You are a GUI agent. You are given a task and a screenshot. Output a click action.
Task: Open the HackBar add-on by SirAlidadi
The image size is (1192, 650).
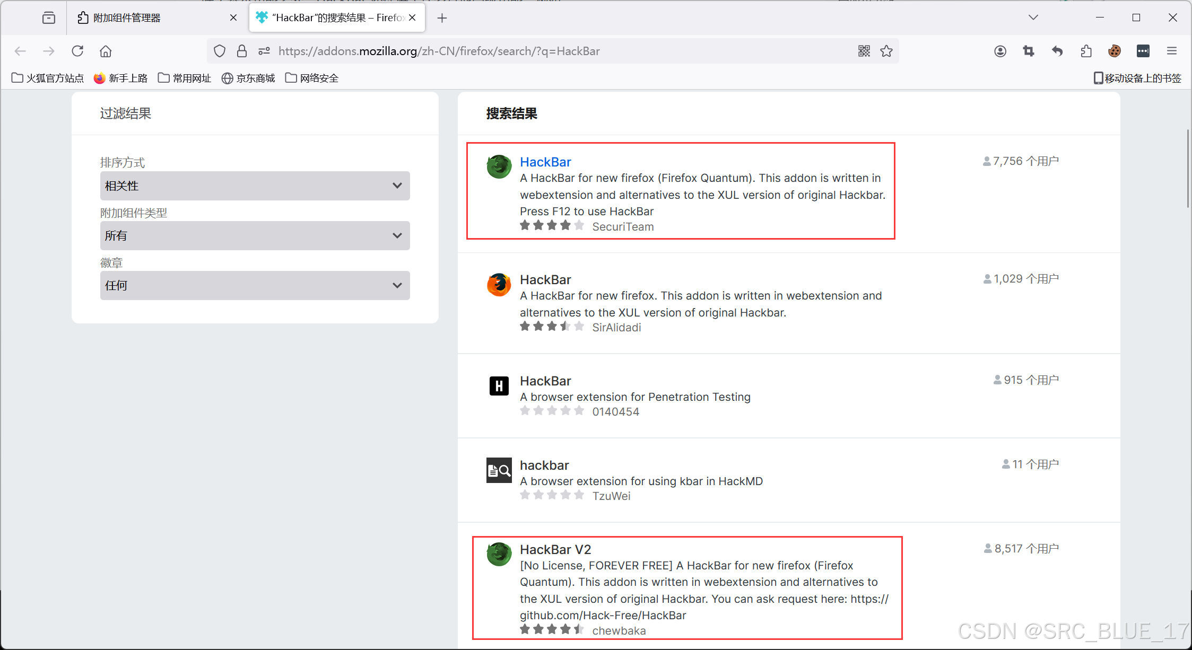click(x=545, y=279)
